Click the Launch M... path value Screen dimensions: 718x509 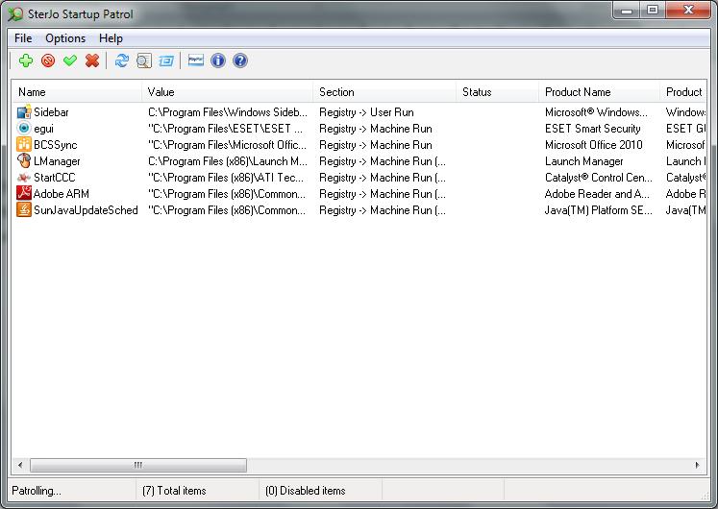click(x=228, y=161)
